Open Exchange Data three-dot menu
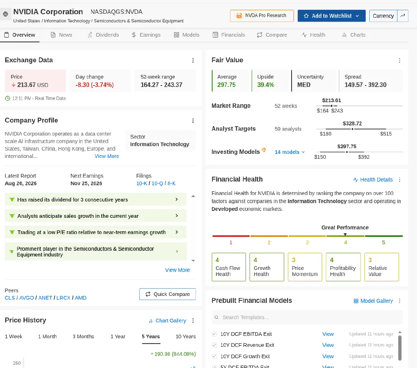Screen dimensions: 417x368 [193, 60]
